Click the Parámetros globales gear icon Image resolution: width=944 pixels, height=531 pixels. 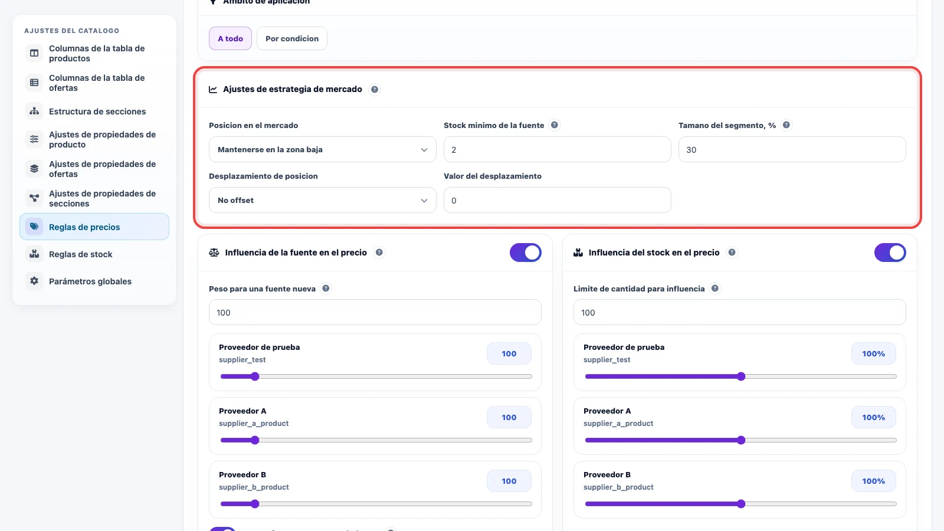tap(34, 281)
